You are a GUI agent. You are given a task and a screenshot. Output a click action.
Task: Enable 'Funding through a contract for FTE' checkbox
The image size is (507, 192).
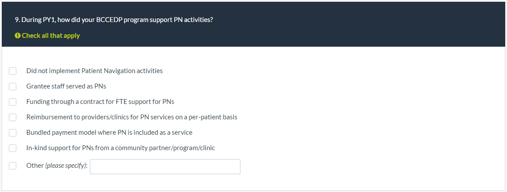pos(13,102)
